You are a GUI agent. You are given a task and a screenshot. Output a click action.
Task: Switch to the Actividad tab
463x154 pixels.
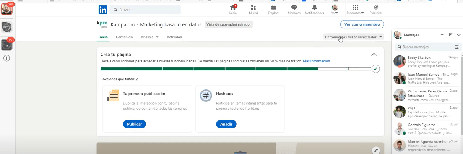174,37
